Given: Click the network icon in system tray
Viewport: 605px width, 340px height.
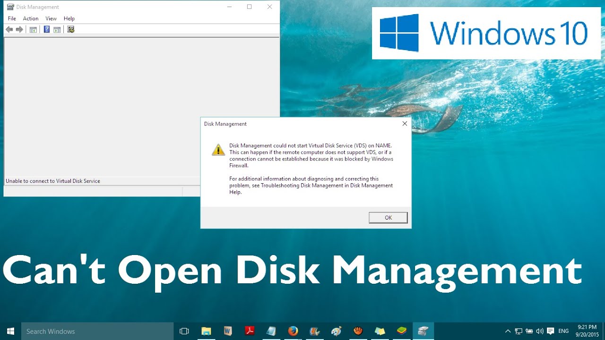Looking at the screenshot, I should pos(519,331).
